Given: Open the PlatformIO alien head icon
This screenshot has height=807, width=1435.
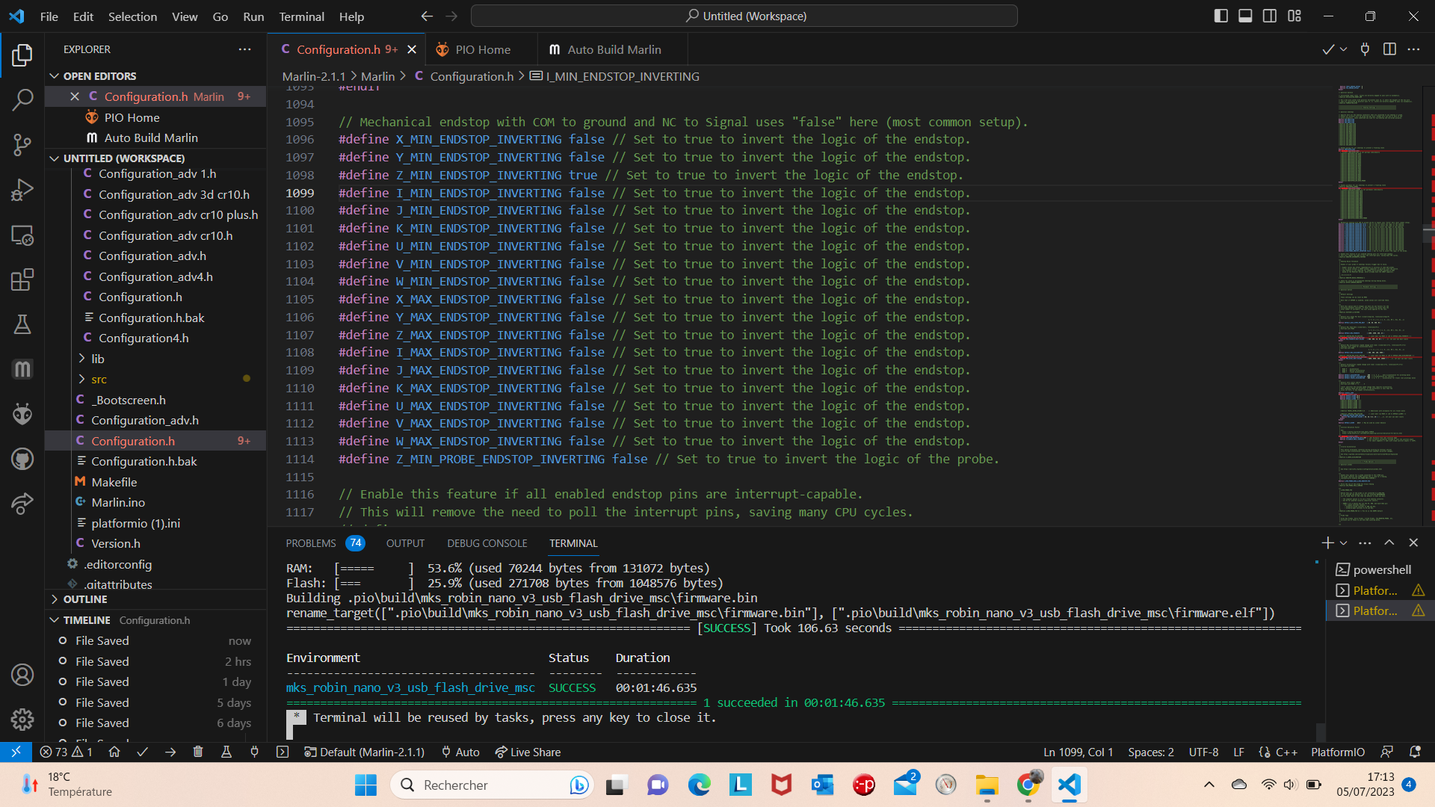Looking at the screenshot, I should pos(22,413).
